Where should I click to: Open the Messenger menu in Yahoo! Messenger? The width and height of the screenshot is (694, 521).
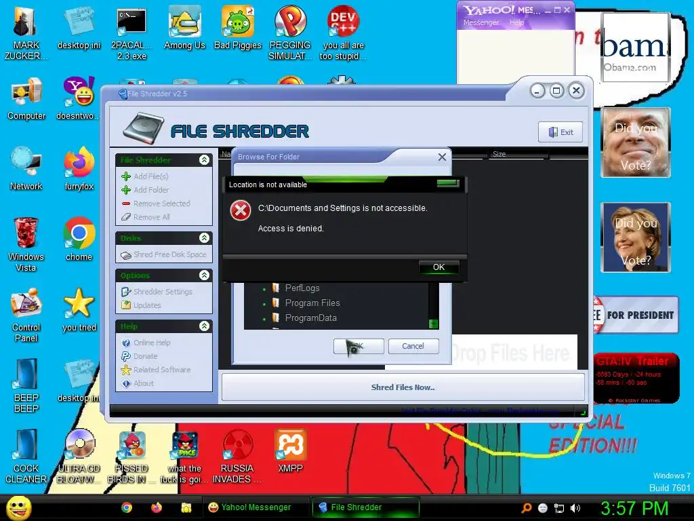(481, 22)
